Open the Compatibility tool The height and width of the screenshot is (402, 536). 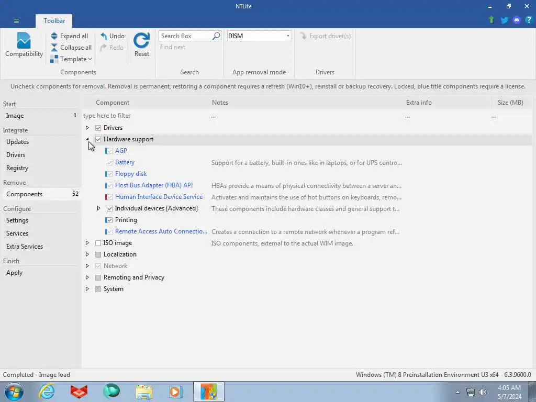[24, 45]
